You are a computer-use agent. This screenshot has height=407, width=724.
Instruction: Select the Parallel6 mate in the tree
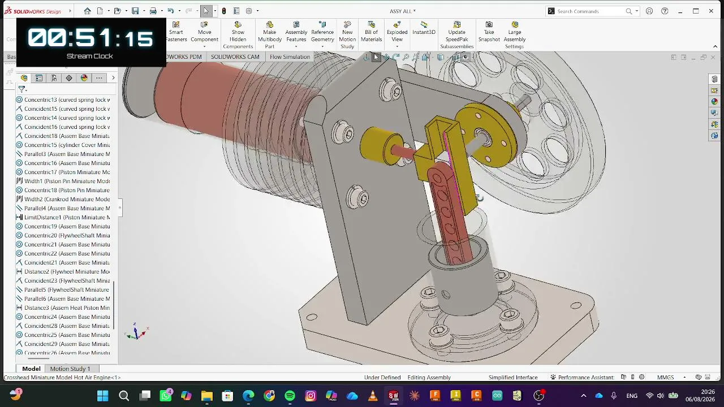click(x=63, y=298)
